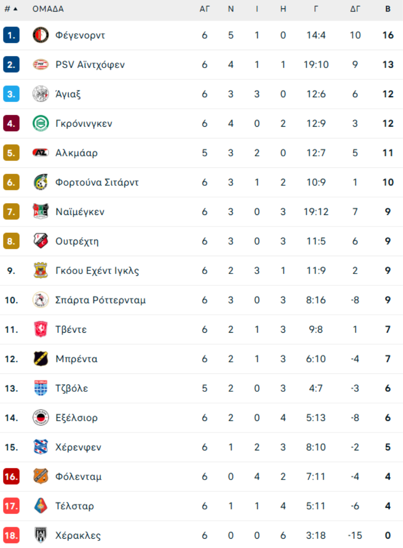The width and height of the screenshot is (403, 548).
Task: Click the AZ Αλκμάαρ team logo
Action: click(41, 153)
